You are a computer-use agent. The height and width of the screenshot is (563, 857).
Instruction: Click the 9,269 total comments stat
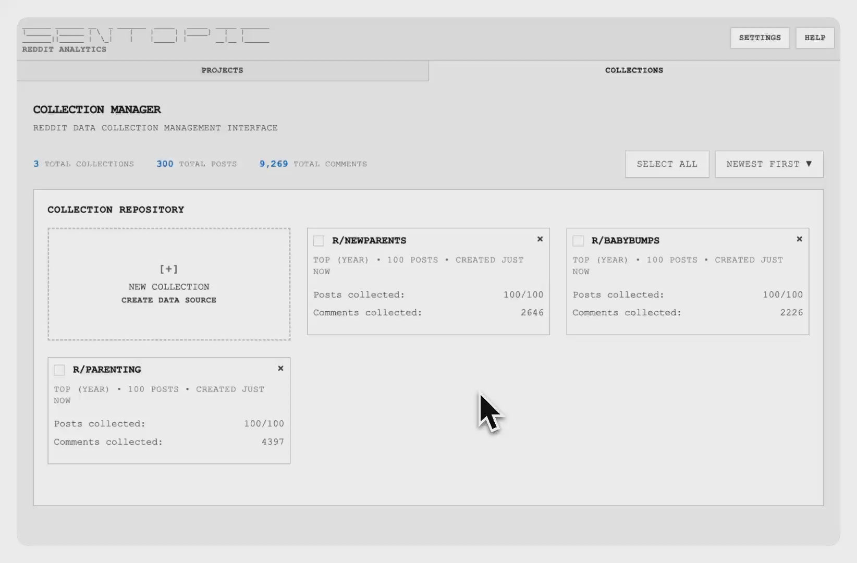pos(313,164)
